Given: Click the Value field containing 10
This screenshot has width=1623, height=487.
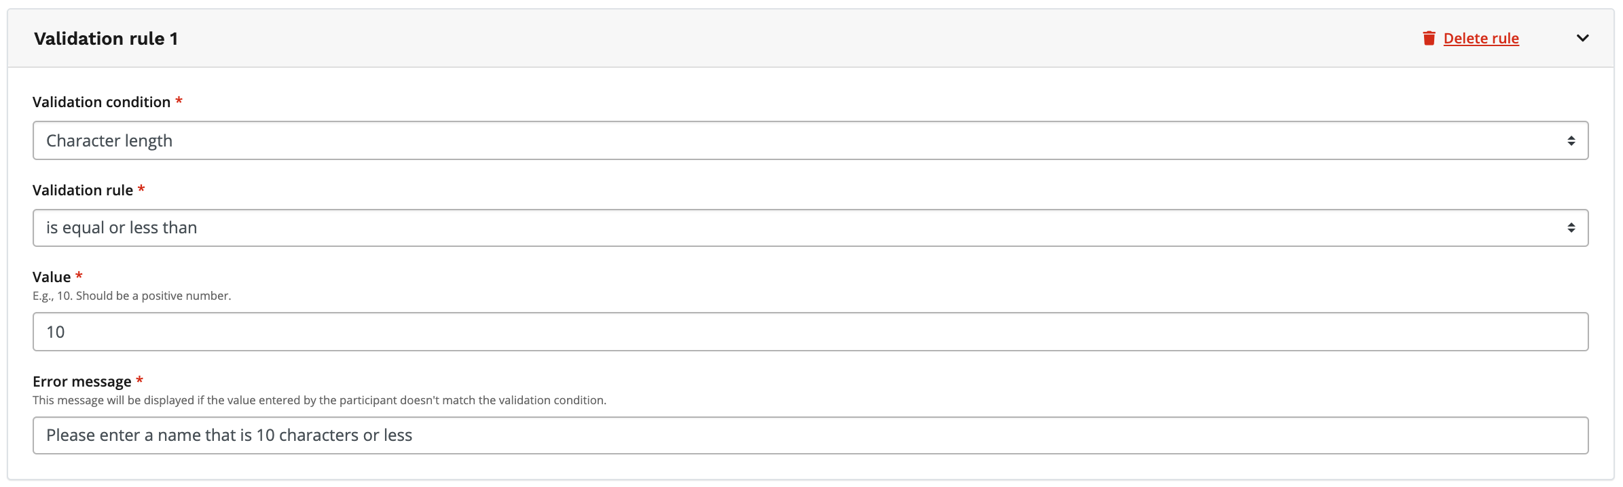Looking at the screenshot, I should tap(809, 332).
